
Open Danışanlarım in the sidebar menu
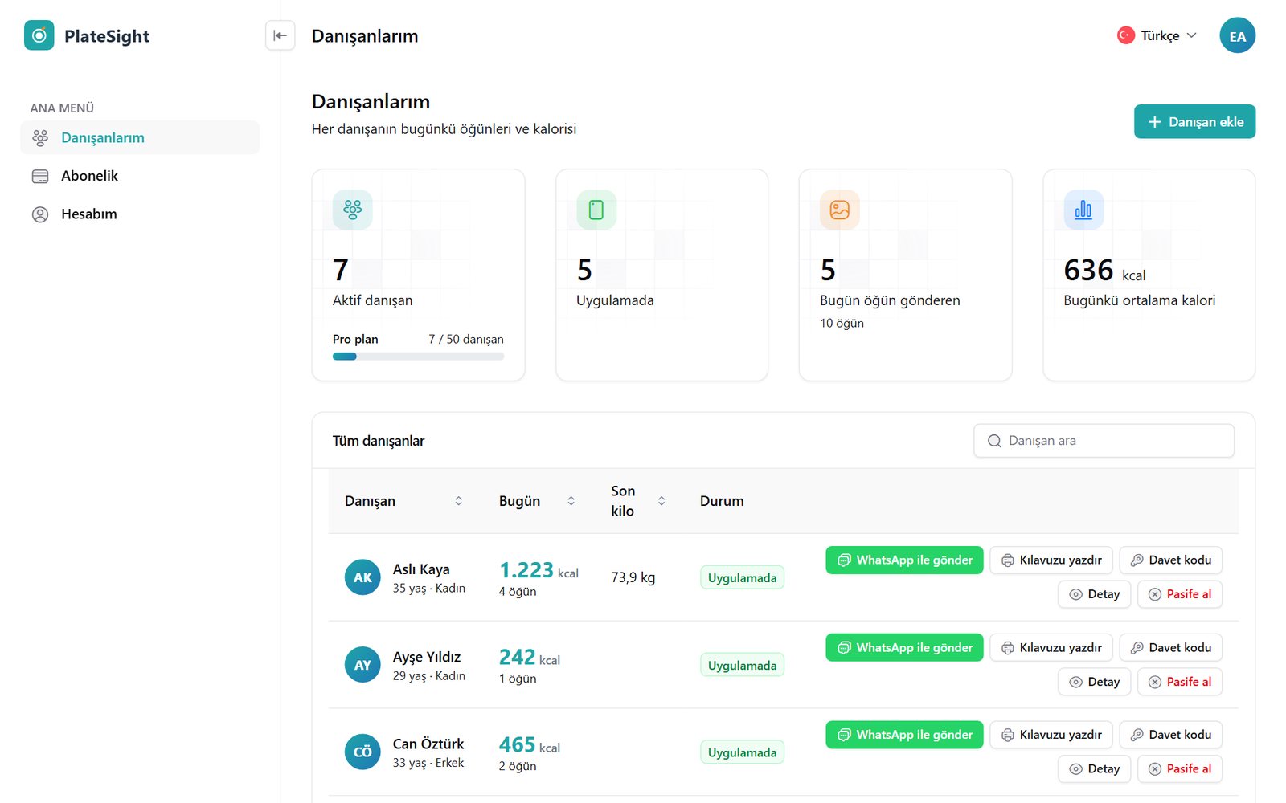140,137
